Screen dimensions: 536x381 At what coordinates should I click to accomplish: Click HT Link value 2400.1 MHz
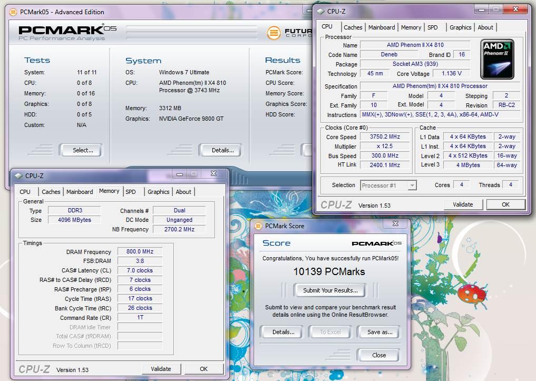(x=385, y=165)
